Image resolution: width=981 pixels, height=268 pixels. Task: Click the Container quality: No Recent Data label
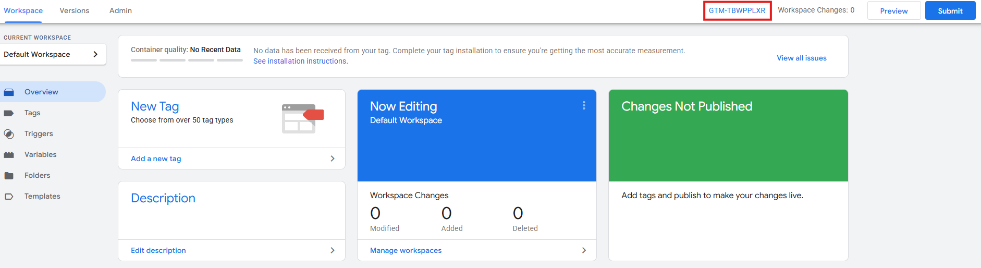186,50
